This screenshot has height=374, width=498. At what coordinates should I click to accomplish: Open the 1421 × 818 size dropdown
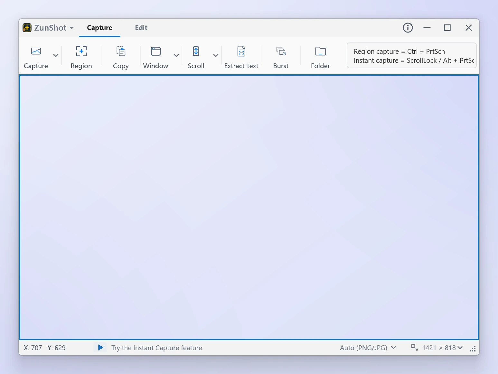point(443,348)
